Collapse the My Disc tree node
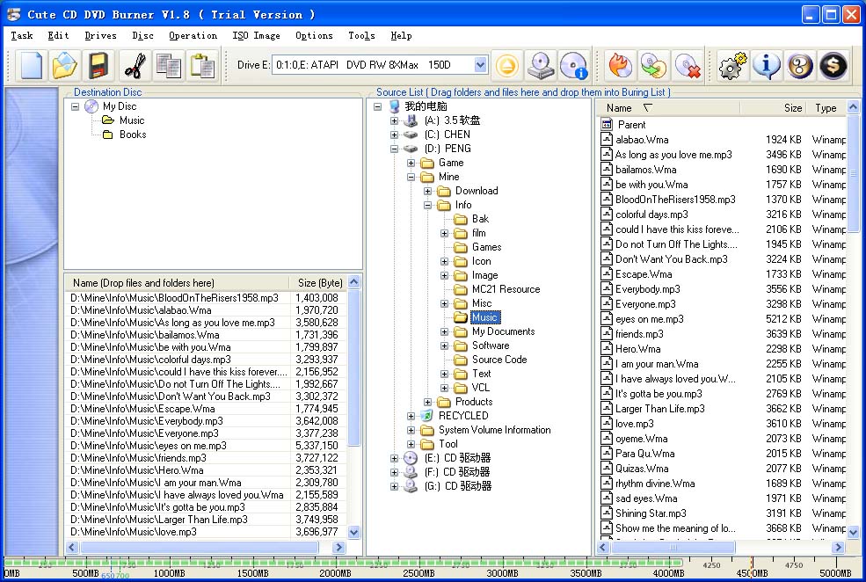The height and width of the screenshot is (582, 866). 75,106
